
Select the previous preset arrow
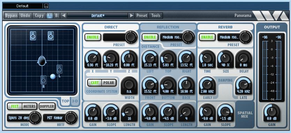click(x=64, y=16)
